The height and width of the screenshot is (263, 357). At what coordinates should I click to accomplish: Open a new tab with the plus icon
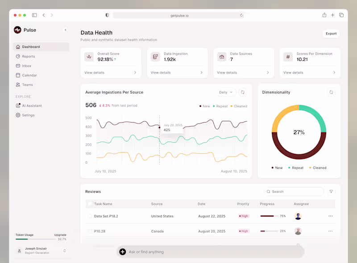coord(332,15)
